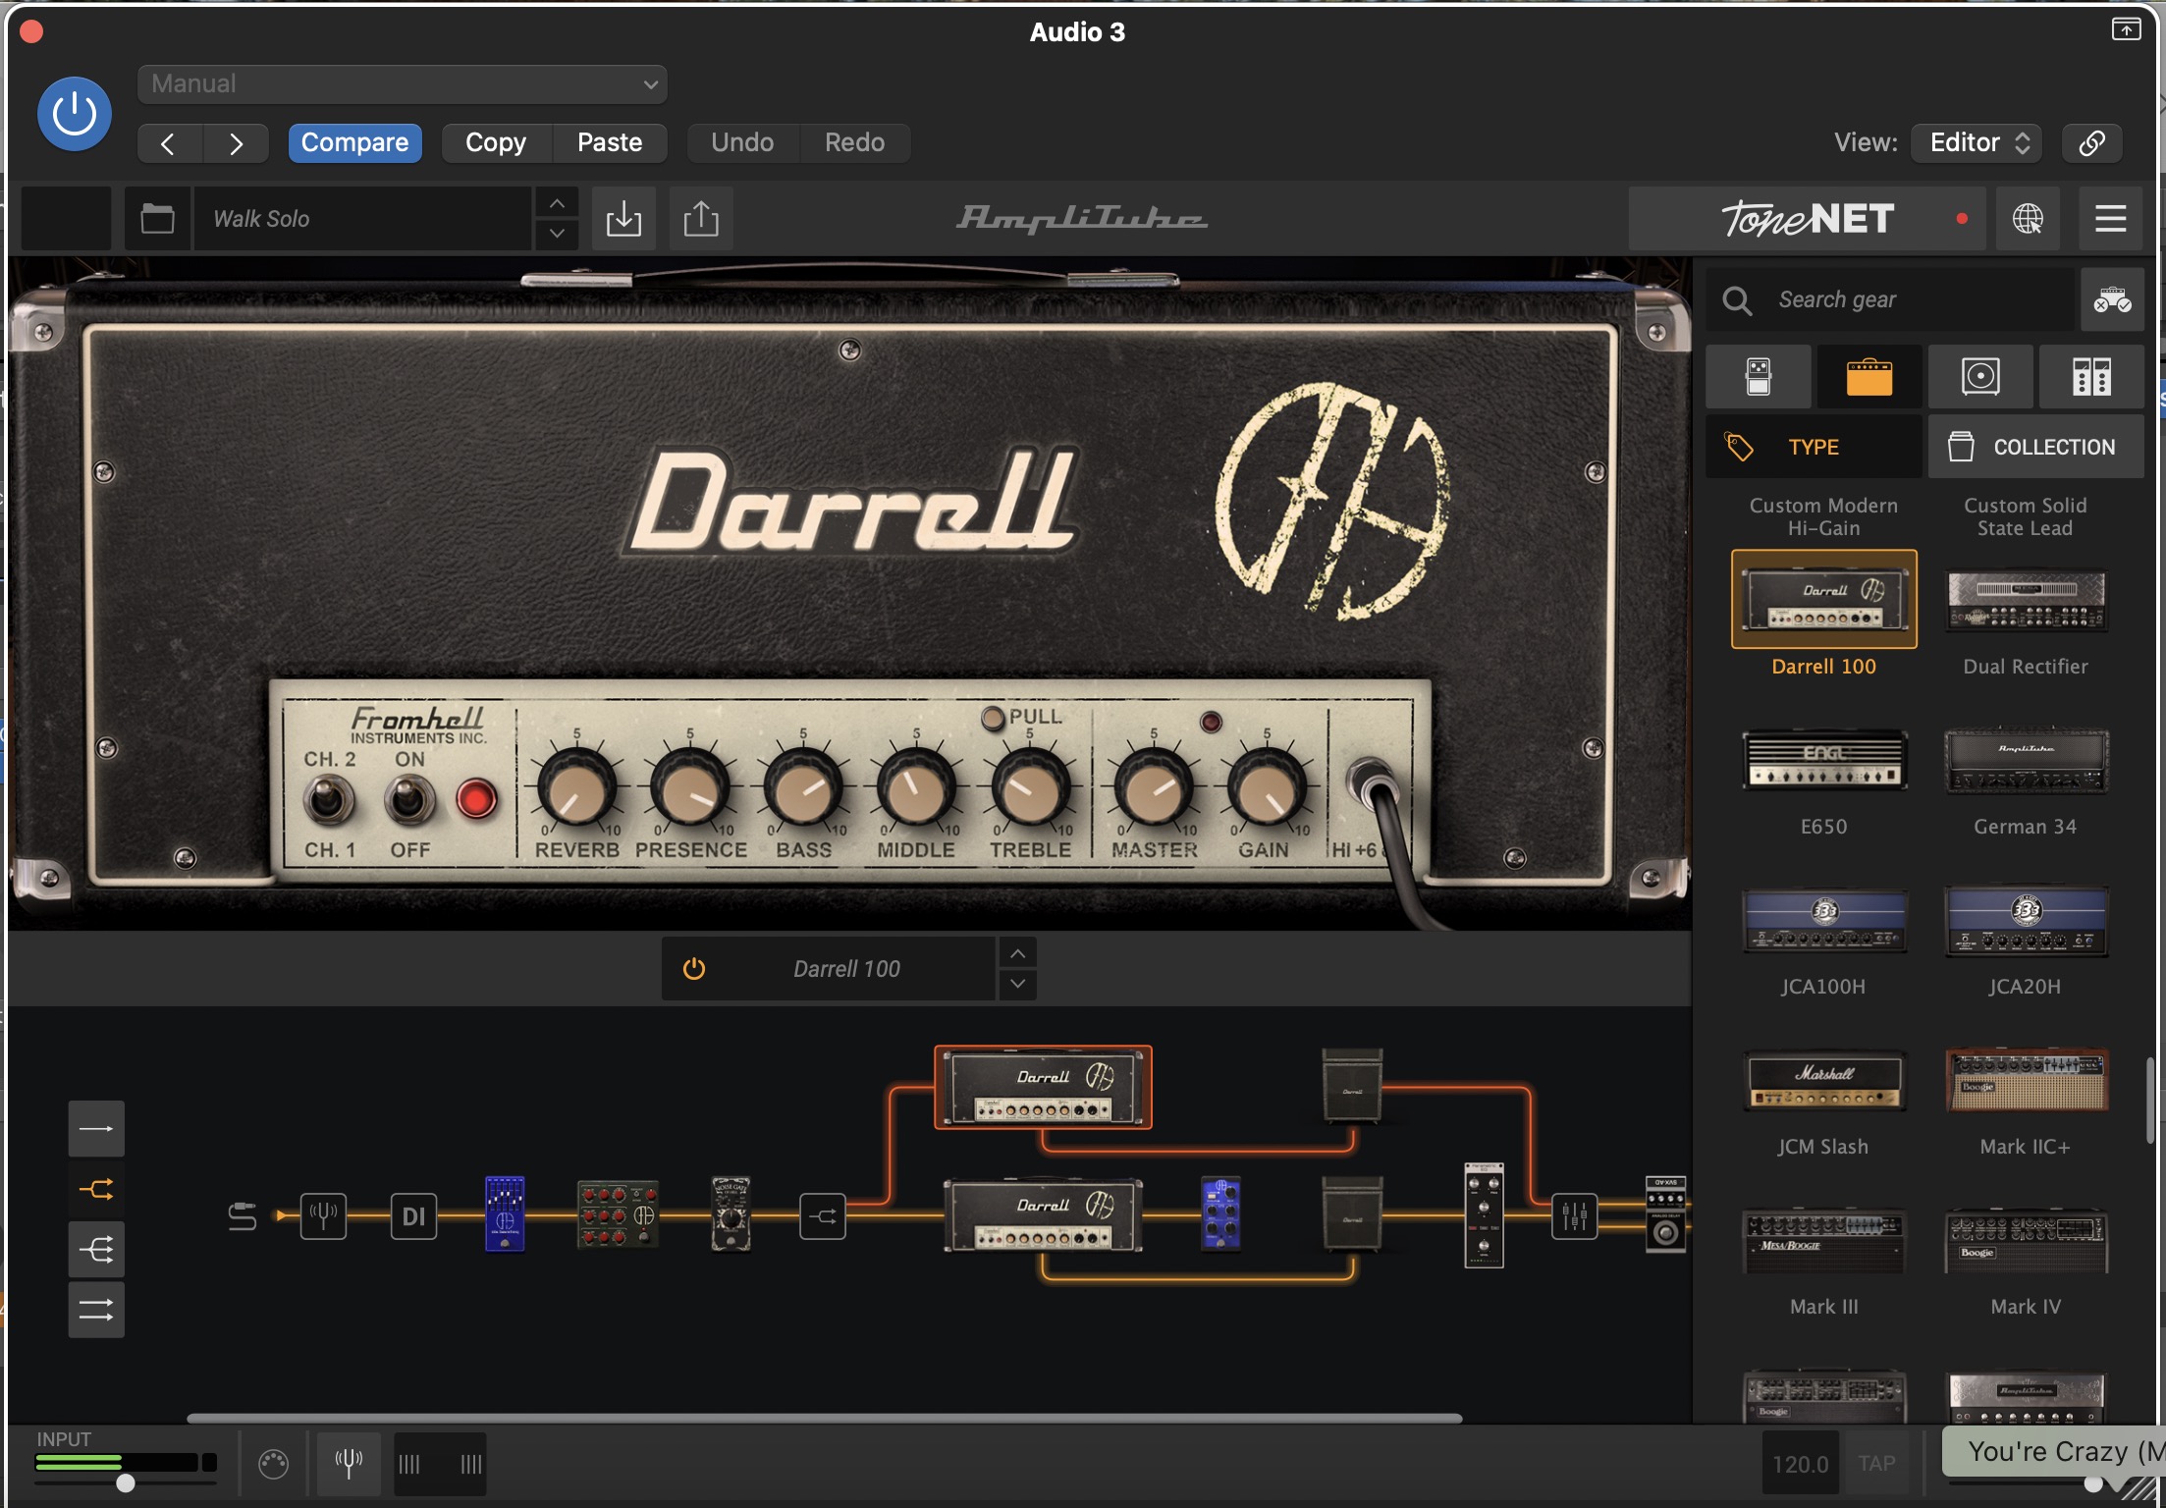This screenshot has width=2166, height=1508.
Task: Choose the two-way split routing icon
Action: [96, 1190]
